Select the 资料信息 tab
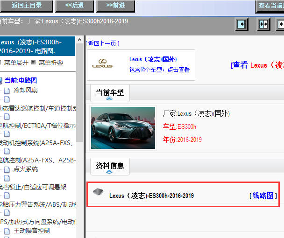This screenshot has height=238, width=284. (x=110, y=166)
